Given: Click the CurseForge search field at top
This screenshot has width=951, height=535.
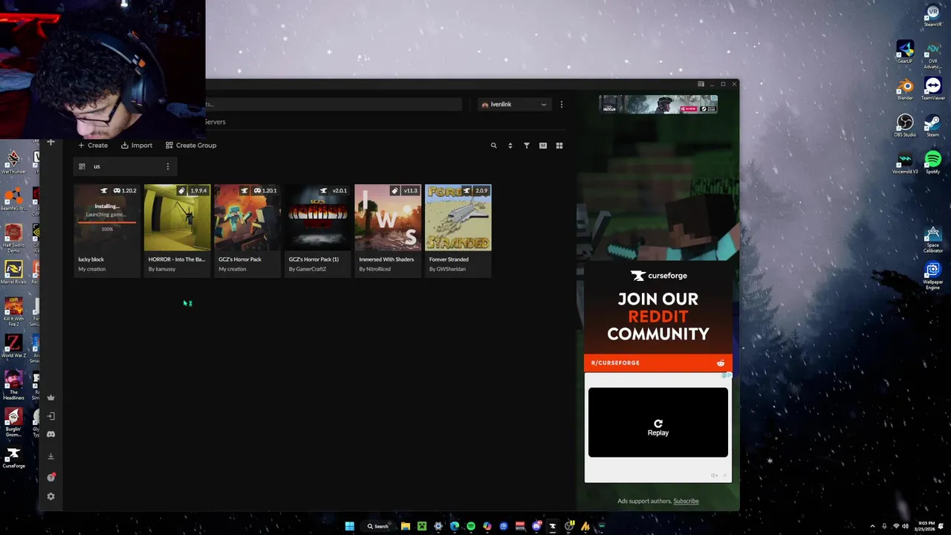Looking at the screenshot, I should 333,105.
